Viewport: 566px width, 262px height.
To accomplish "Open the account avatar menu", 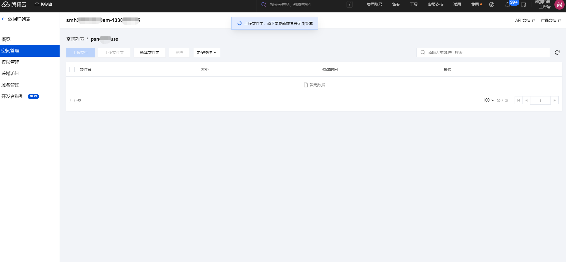I will point(559,5).
